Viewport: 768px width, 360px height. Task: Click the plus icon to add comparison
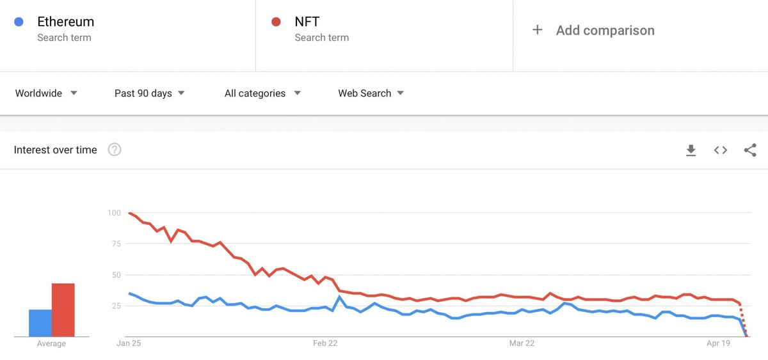538,30
